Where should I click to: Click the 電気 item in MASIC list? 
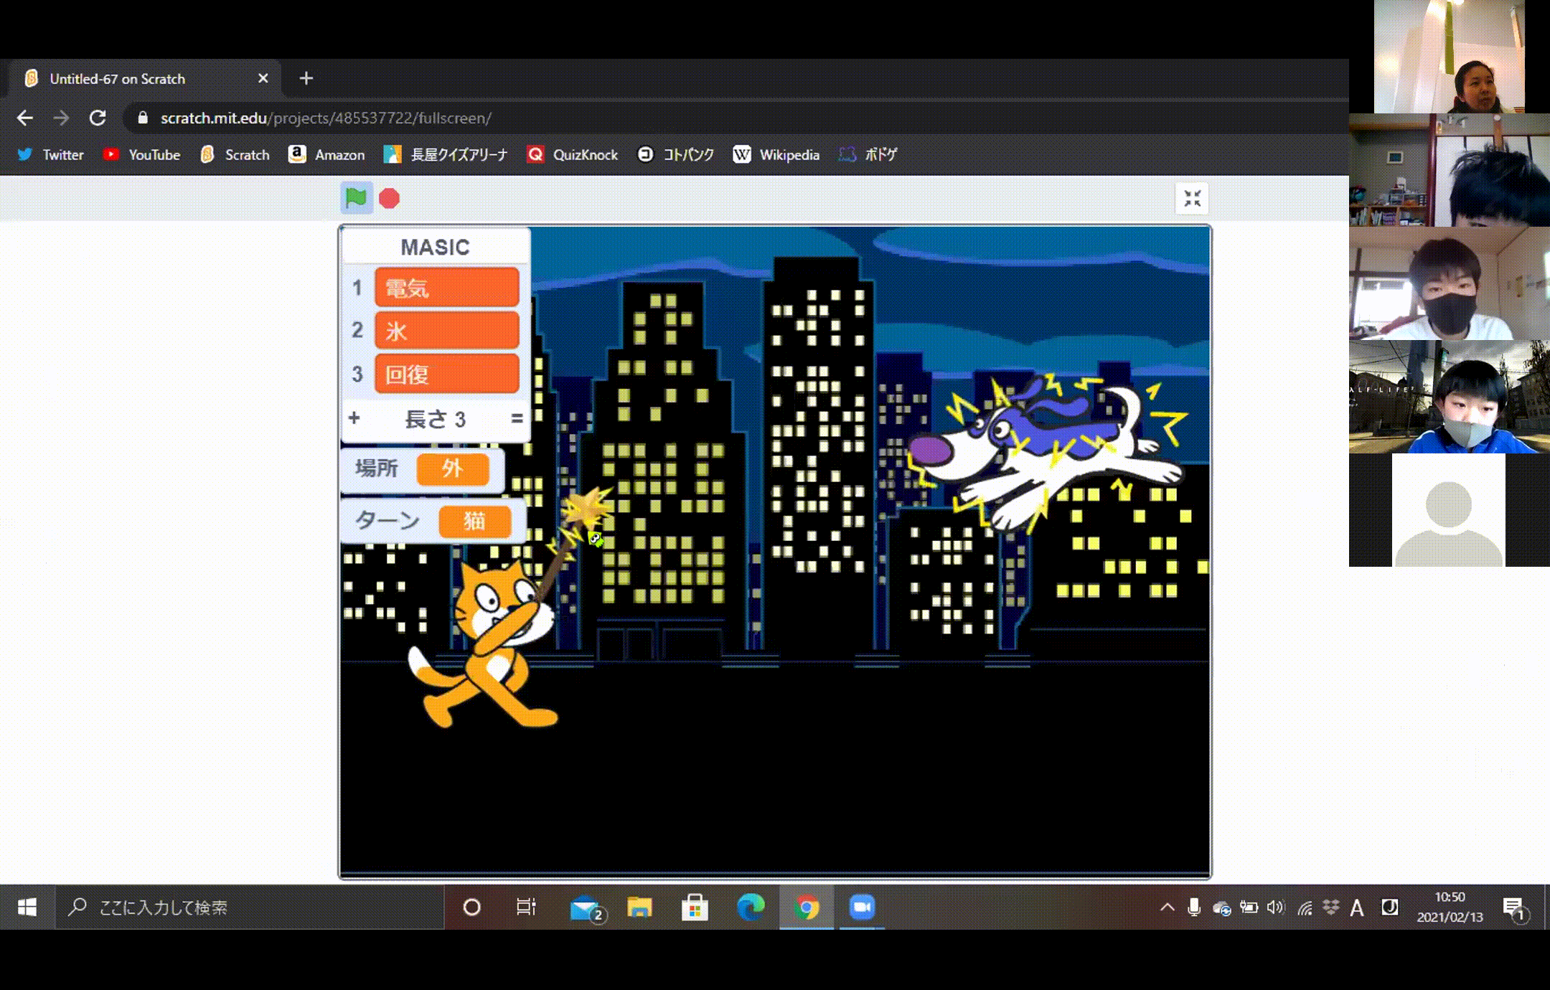(x=446, y=287)
